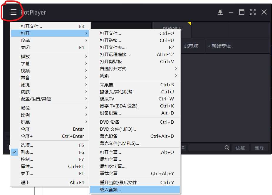Expand 首选打开方式 submenu

click(135, 68)
